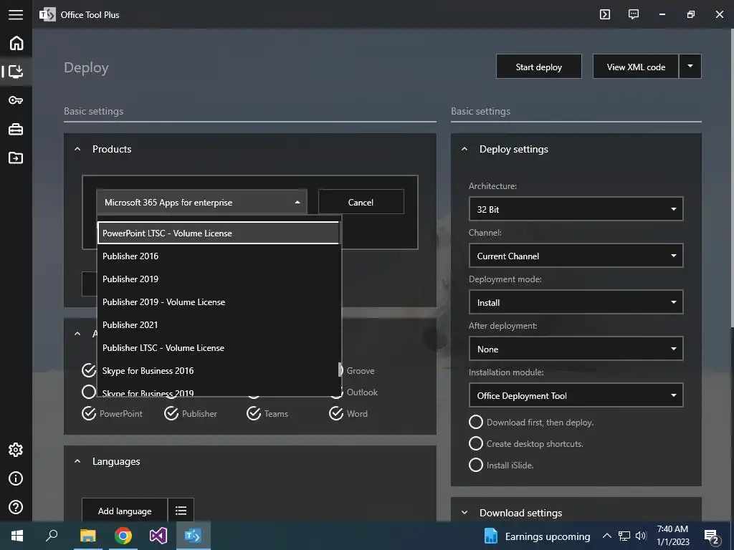Open the command box icon in title bar
This screenshot has height=550, width=734.
(605, 14)
